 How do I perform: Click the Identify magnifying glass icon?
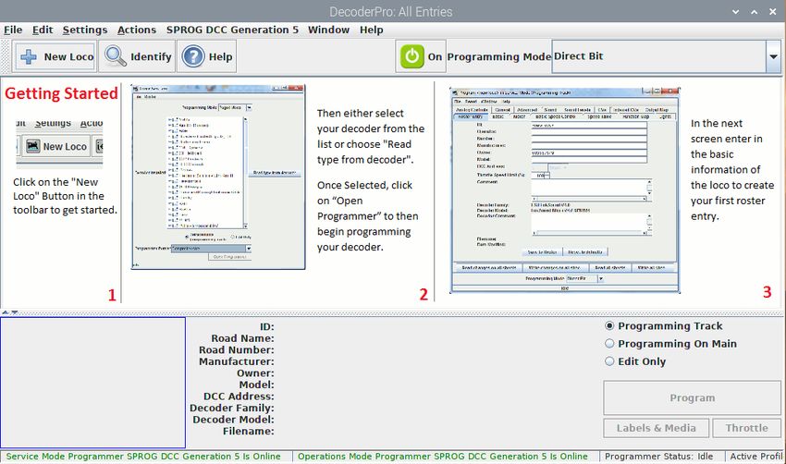(x=116, y=56)
